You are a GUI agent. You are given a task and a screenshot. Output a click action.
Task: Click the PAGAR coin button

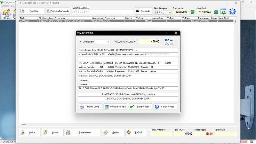tap(136, 132)
